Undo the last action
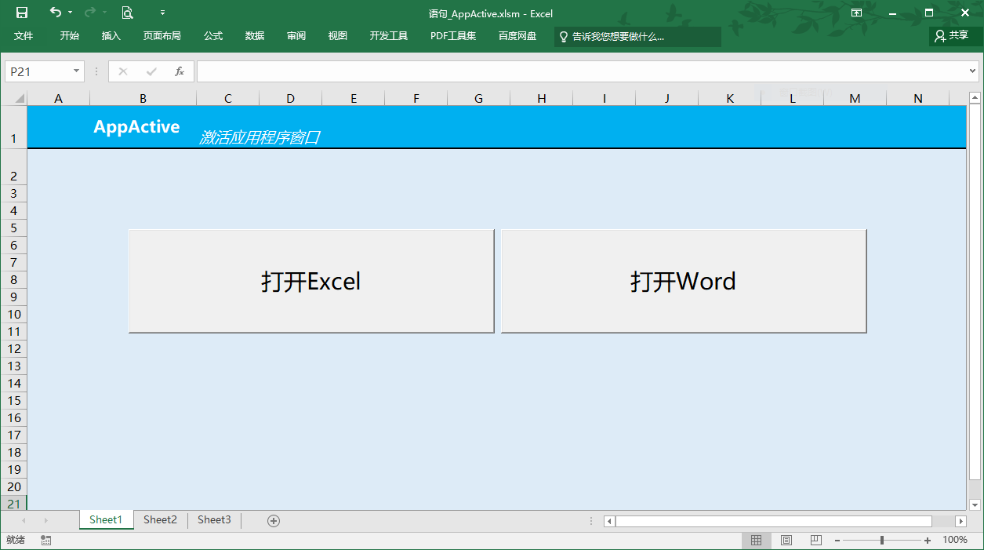The width and height of the screenshot is (984, 550). pos(55,13)
